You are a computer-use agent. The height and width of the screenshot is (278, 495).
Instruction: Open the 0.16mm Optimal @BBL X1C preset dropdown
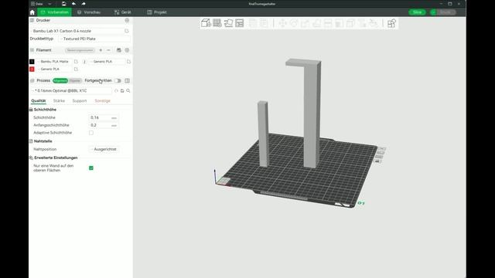(71, 91)
